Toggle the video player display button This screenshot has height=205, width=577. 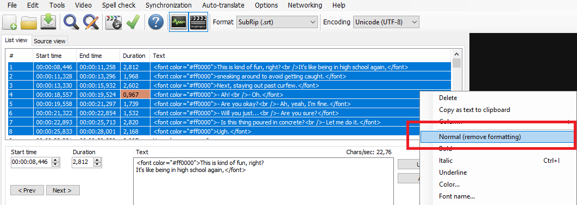coord(198,22)
